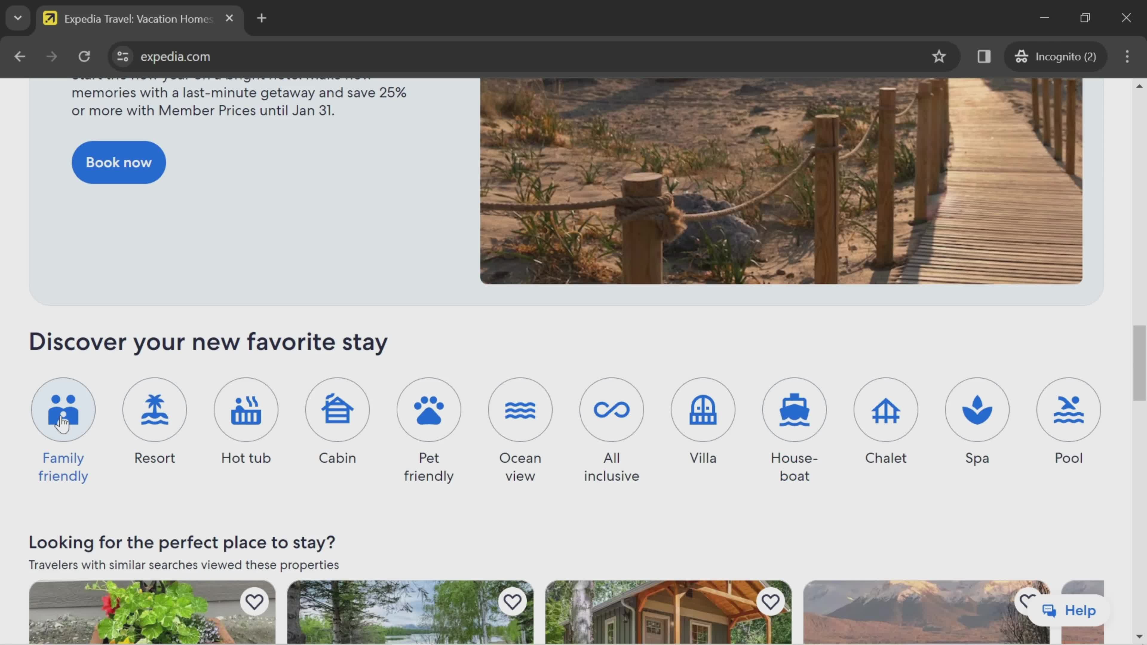This screenshot has height=645, width=1147.
Task: Go back to the previous page
Action: coord(20,56)
